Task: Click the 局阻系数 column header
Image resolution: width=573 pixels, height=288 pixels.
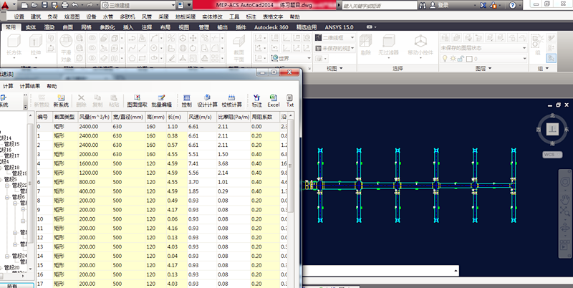Action: point(265,117)
